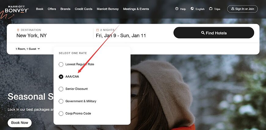Click the person icon in Sign In button
The width and height of the screenshot is (266, 130).
coord(233,9)
